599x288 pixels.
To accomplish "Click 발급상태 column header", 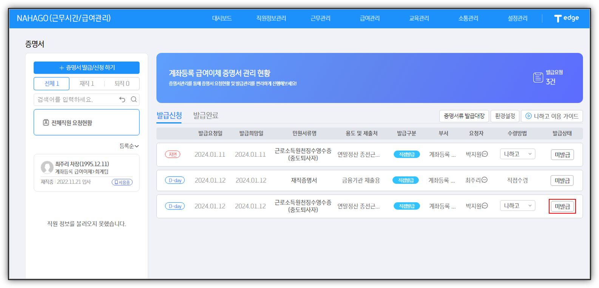I will pos(562,133).
